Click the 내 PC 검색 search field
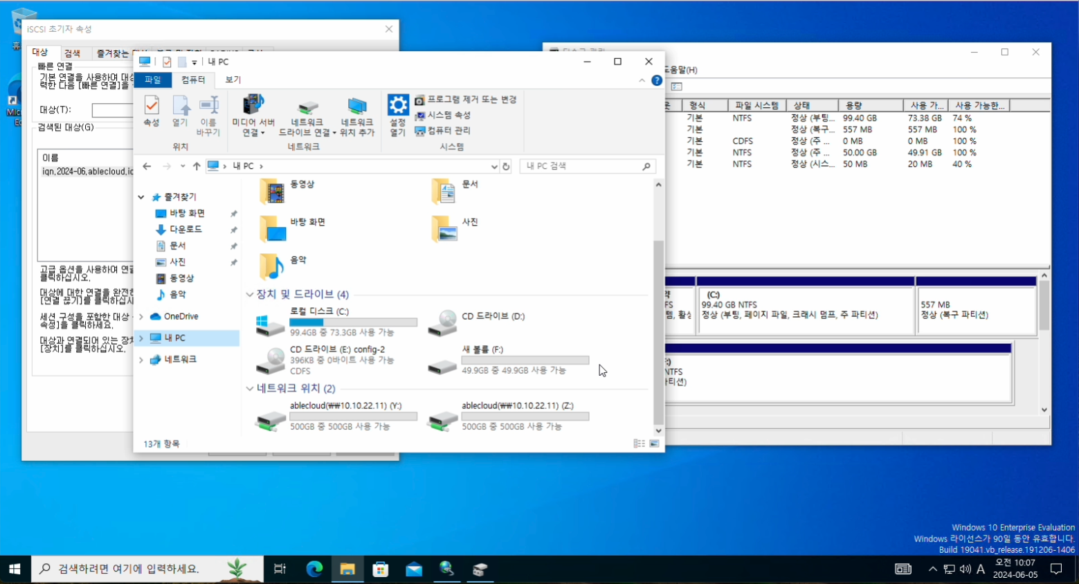 tap(581, 166)
